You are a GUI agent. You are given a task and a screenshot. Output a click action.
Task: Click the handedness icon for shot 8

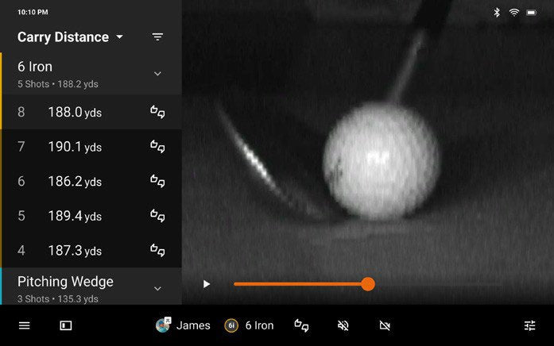pyautogui.click(x=157, y=112)
